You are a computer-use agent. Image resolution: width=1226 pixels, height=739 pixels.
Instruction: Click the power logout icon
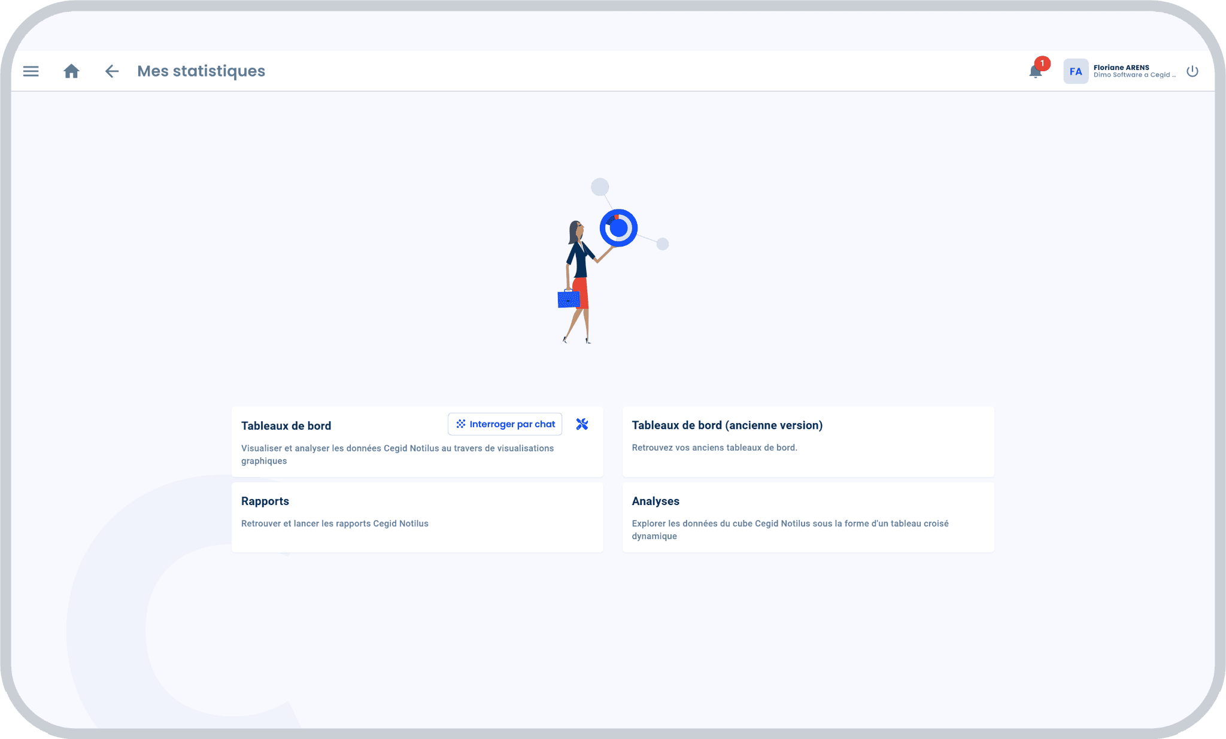pyautogui.click(x=1192, y=71)
